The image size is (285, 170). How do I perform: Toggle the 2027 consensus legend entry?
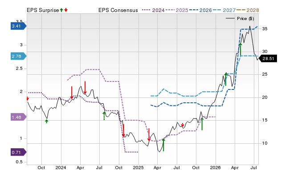click(224, 10)
